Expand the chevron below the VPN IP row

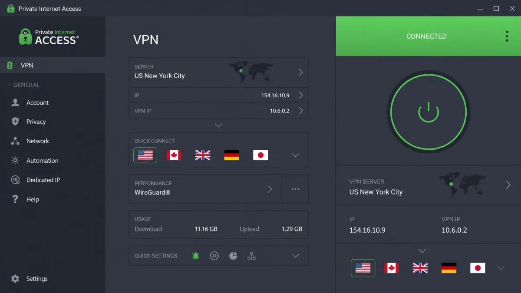pos(218,125)
